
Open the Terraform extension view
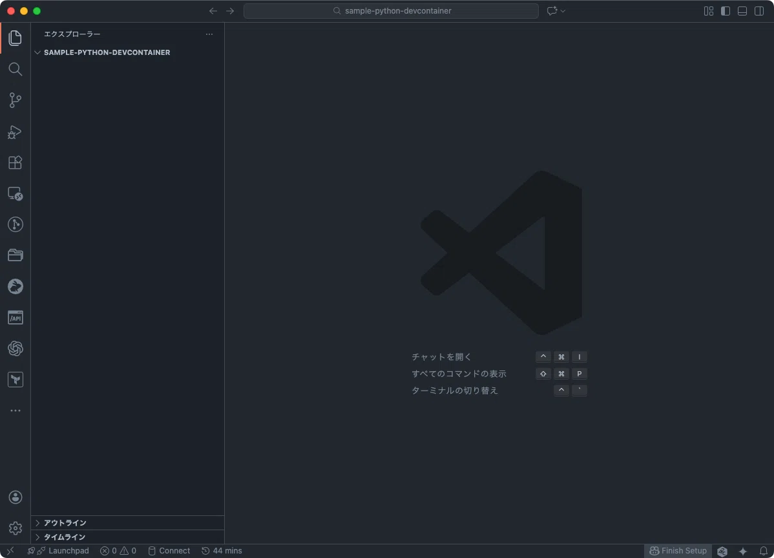(x=16, y=380)
